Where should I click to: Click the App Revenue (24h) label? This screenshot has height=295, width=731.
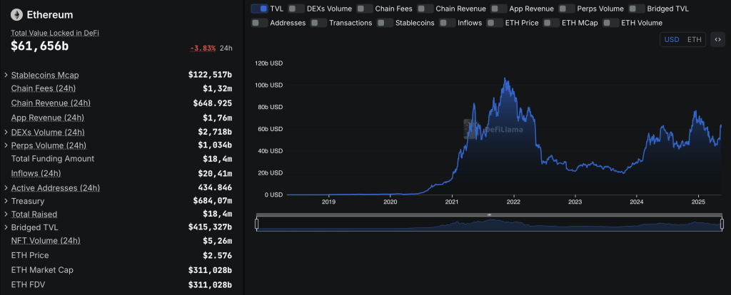click(48, 118)
